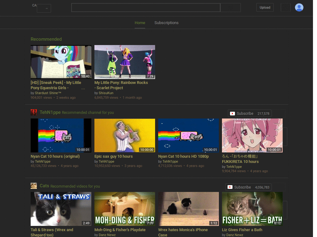Open the TehN1ppe channel name heading
Image resolution: width=317 pixels, height=237 pixels.
point(50,112)
